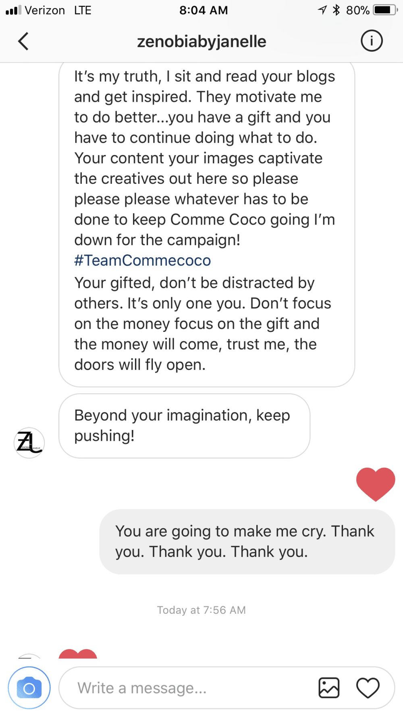Tap the Verizon signal bars
The height and width of the screenshot is (717, 403).
point(13,10)
